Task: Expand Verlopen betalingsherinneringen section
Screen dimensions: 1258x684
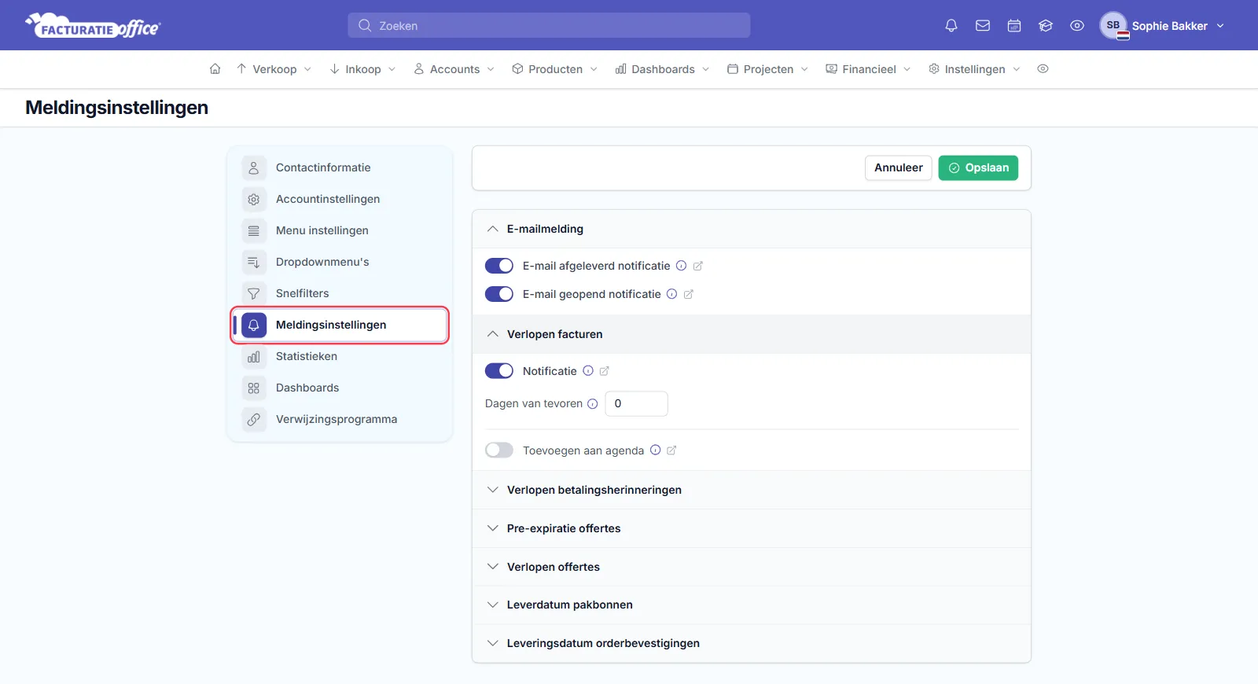Action: tap(751, 490)
